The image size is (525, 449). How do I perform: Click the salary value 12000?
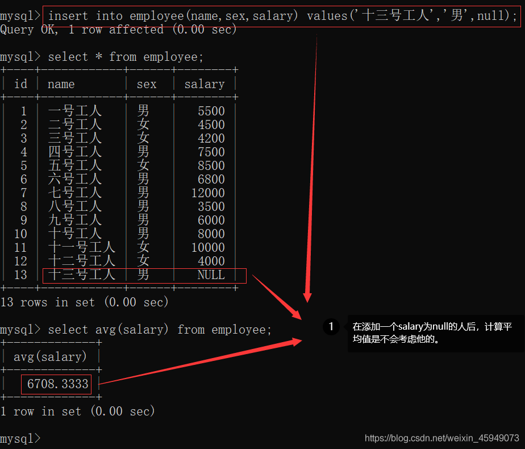click(208, 193)
